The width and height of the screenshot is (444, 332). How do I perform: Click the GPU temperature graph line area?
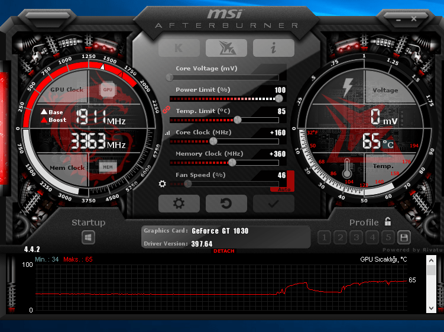tap(222, 288)
